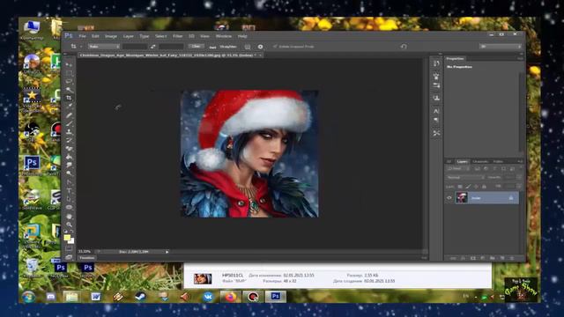Click the create new layer icon
Viewport: 564px width, 317px height.
click(502, 258)
